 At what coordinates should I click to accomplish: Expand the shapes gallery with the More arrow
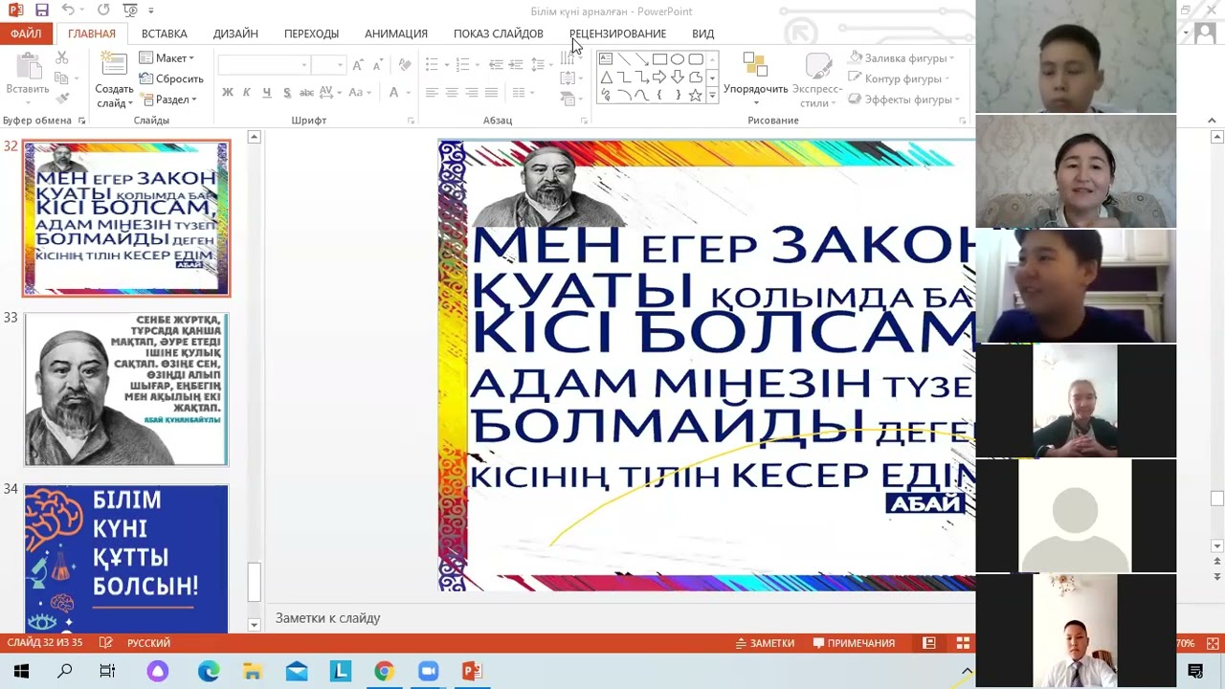click(x=712, y=96)
